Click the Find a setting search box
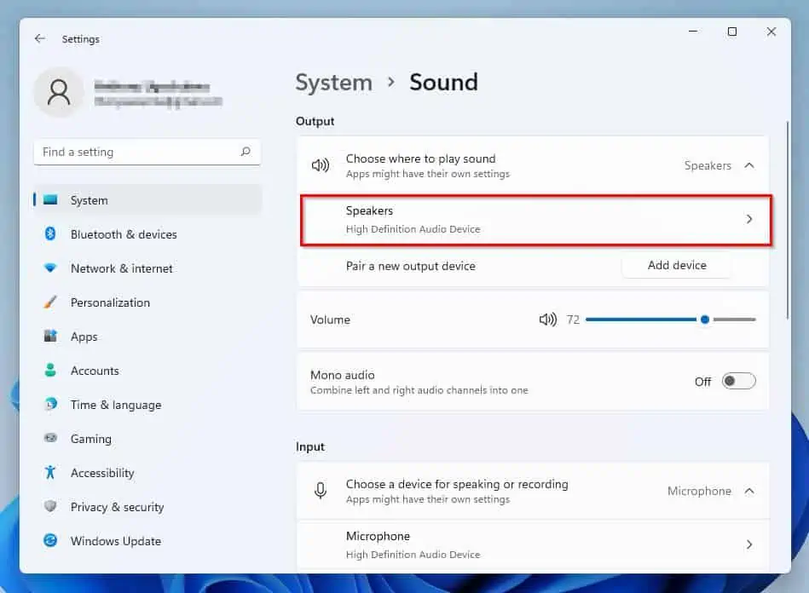This screenshot has height=593, width=809. [x=147, y=153]
